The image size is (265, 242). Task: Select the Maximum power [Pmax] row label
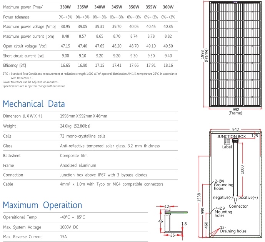(x=23, y=7)
